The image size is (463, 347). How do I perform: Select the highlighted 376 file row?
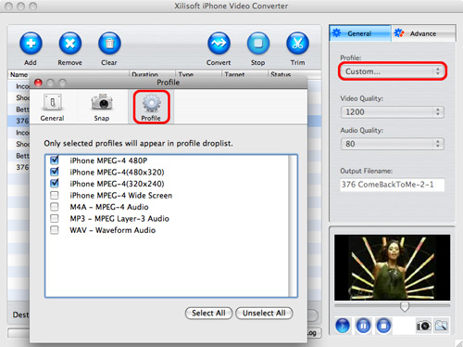tap(19, 121)
